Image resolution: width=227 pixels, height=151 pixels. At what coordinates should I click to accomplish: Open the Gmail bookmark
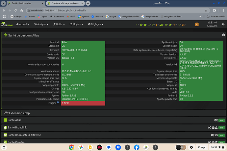click(71, 17)
